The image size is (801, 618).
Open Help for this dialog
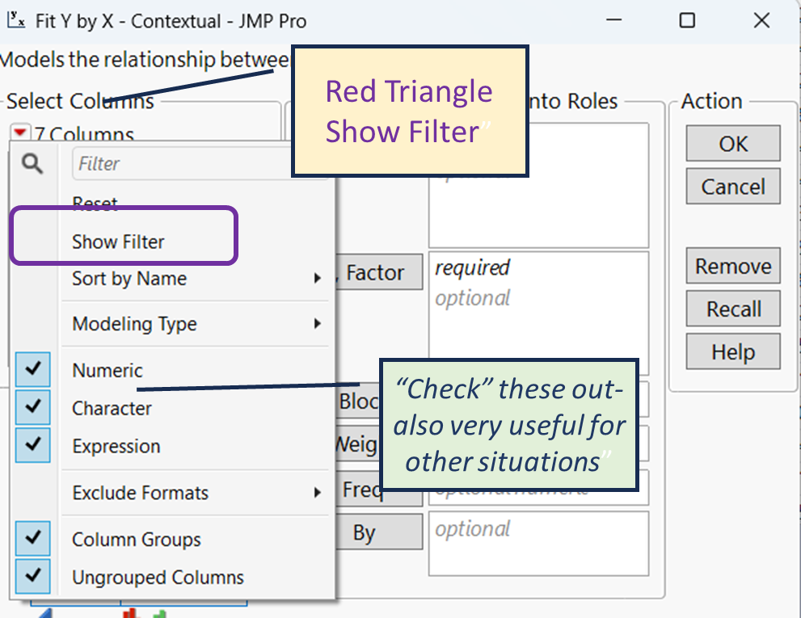point(732,352)
